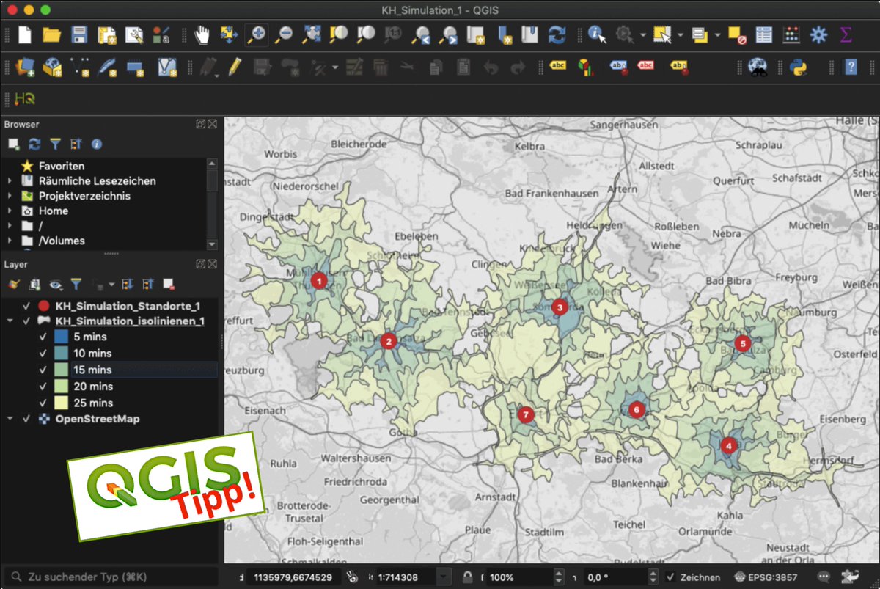Click the coordinate field 1135979,6674529

pos(293,577)
